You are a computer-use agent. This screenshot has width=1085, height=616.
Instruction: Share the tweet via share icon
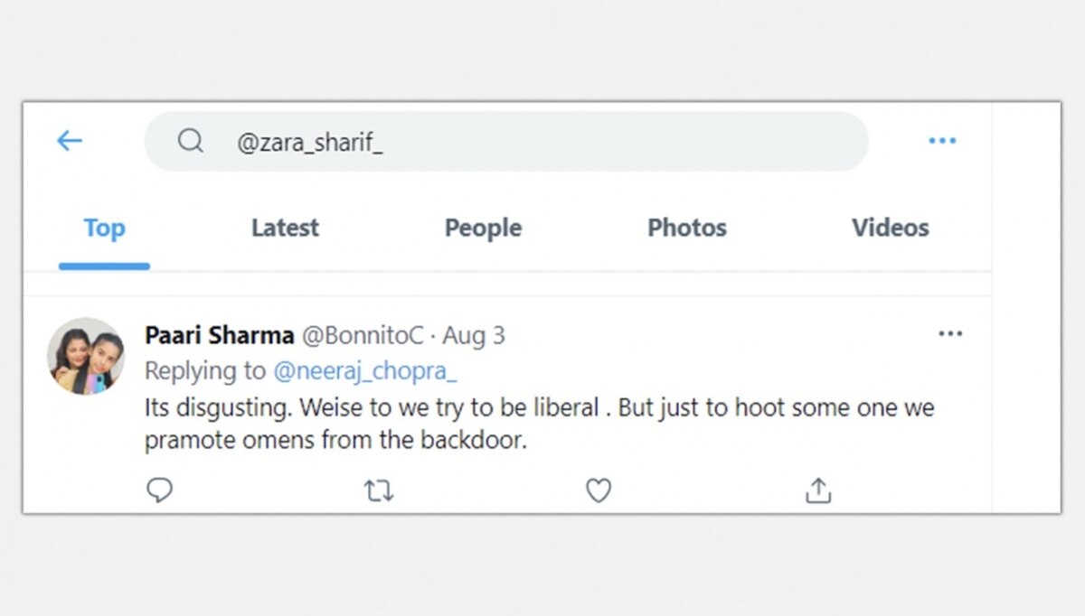(x=817, y=490)
